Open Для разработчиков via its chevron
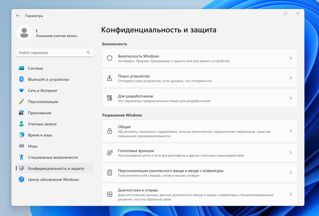The image size is (319, 216). tap(291, 98)
